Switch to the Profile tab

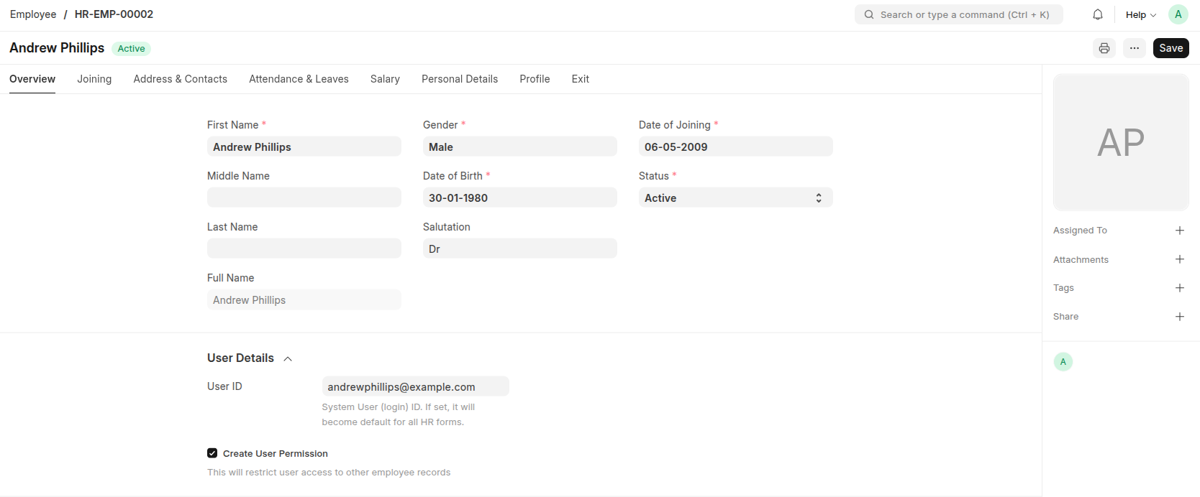535,79
